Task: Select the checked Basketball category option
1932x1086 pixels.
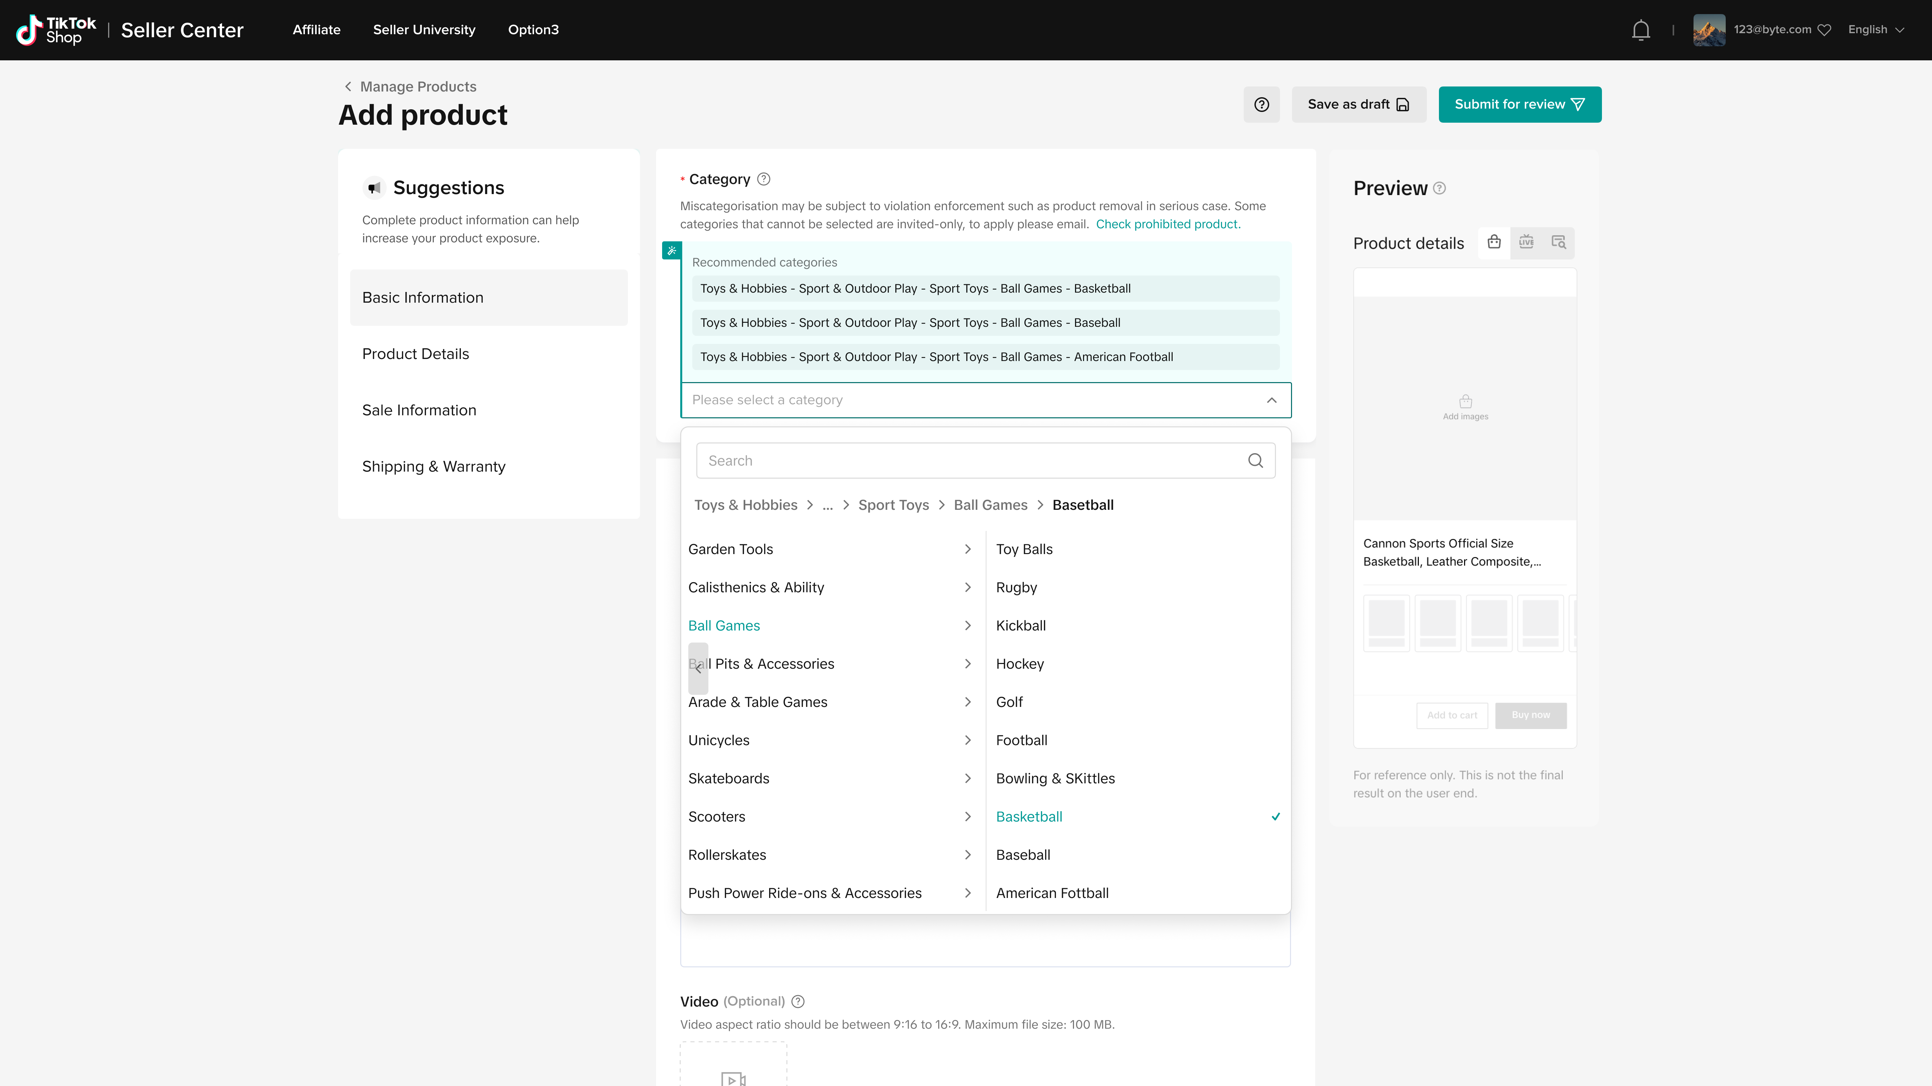Action: (x=1029, y=816)
